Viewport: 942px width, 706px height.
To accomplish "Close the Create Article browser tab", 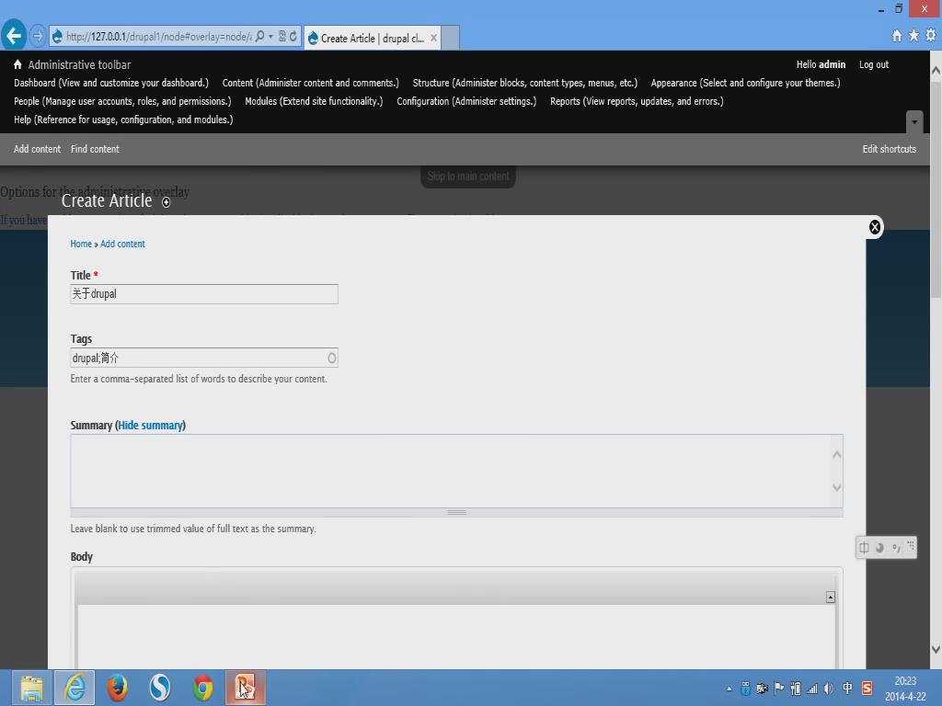I will tap(434, 38).
